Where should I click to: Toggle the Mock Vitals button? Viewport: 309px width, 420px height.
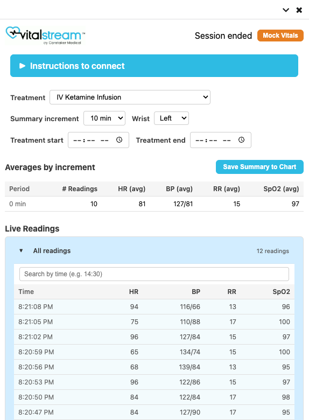coord(280,36)
